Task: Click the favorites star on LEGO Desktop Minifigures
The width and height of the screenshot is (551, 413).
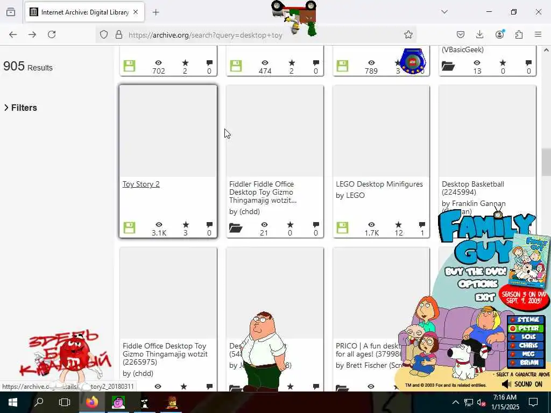Action: click(399, 224)
